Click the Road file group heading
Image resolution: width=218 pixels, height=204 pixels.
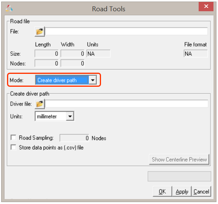20,21
